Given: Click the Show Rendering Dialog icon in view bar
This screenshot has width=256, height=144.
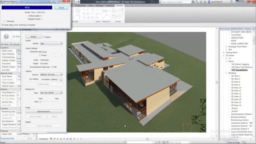Looking at the screenshot, I should [x=64, y=139].
